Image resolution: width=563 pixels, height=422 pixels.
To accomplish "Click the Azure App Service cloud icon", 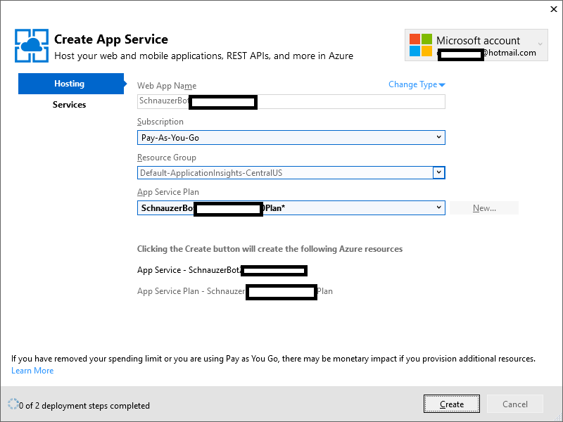I will [32, 46].
